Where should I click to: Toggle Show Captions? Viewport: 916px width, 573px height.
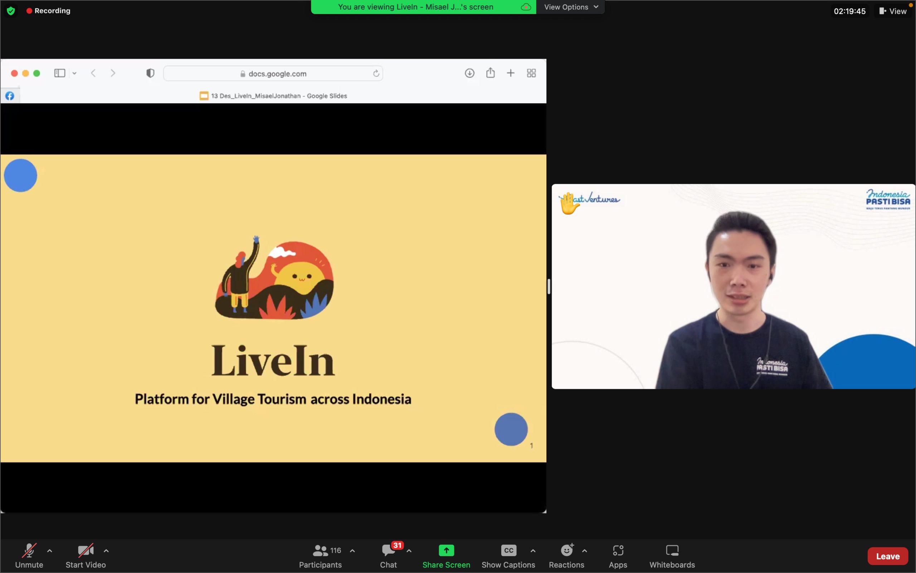point(508,555)
